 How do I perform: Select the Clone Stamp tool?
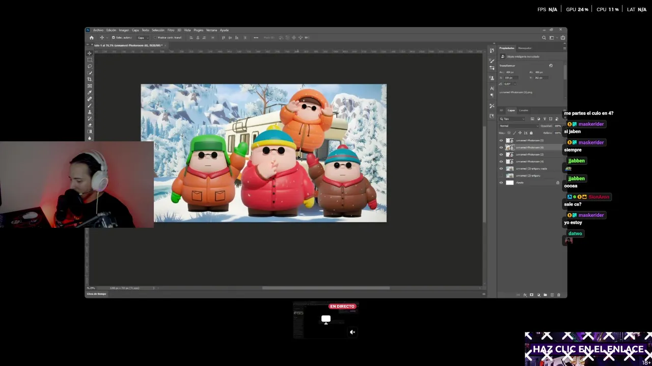coord(90,112)
